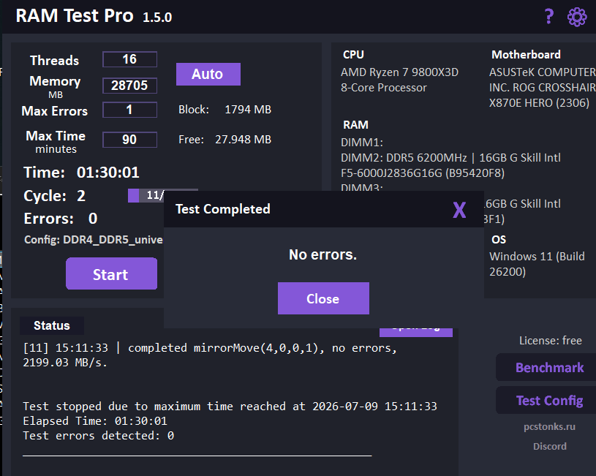Open the Discord link

pyautogui.click(x=550, y=446)
